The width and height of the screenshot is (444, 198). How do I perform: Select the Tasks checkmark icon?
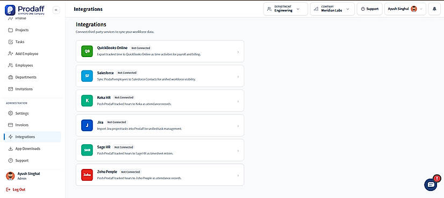point(10,42)
